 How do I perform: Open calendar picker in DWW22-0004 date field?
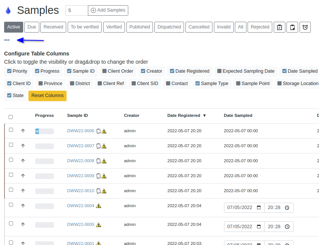point(259,208)
